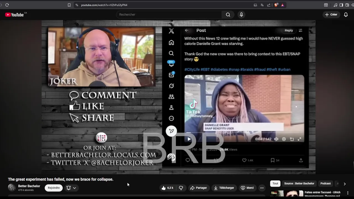Open site settings icon beside the URL
Viewport: 354px width, 199px height.
point(77,5)
